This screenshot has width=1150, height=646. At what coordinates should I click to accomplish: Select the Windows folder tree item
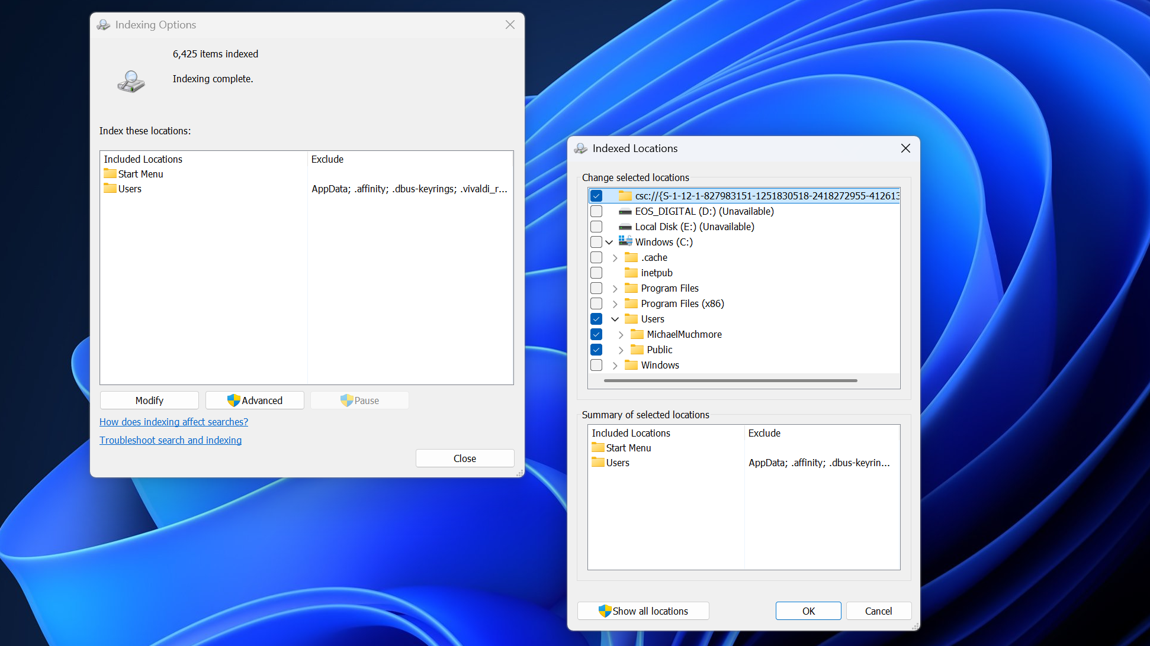point(660,365)
